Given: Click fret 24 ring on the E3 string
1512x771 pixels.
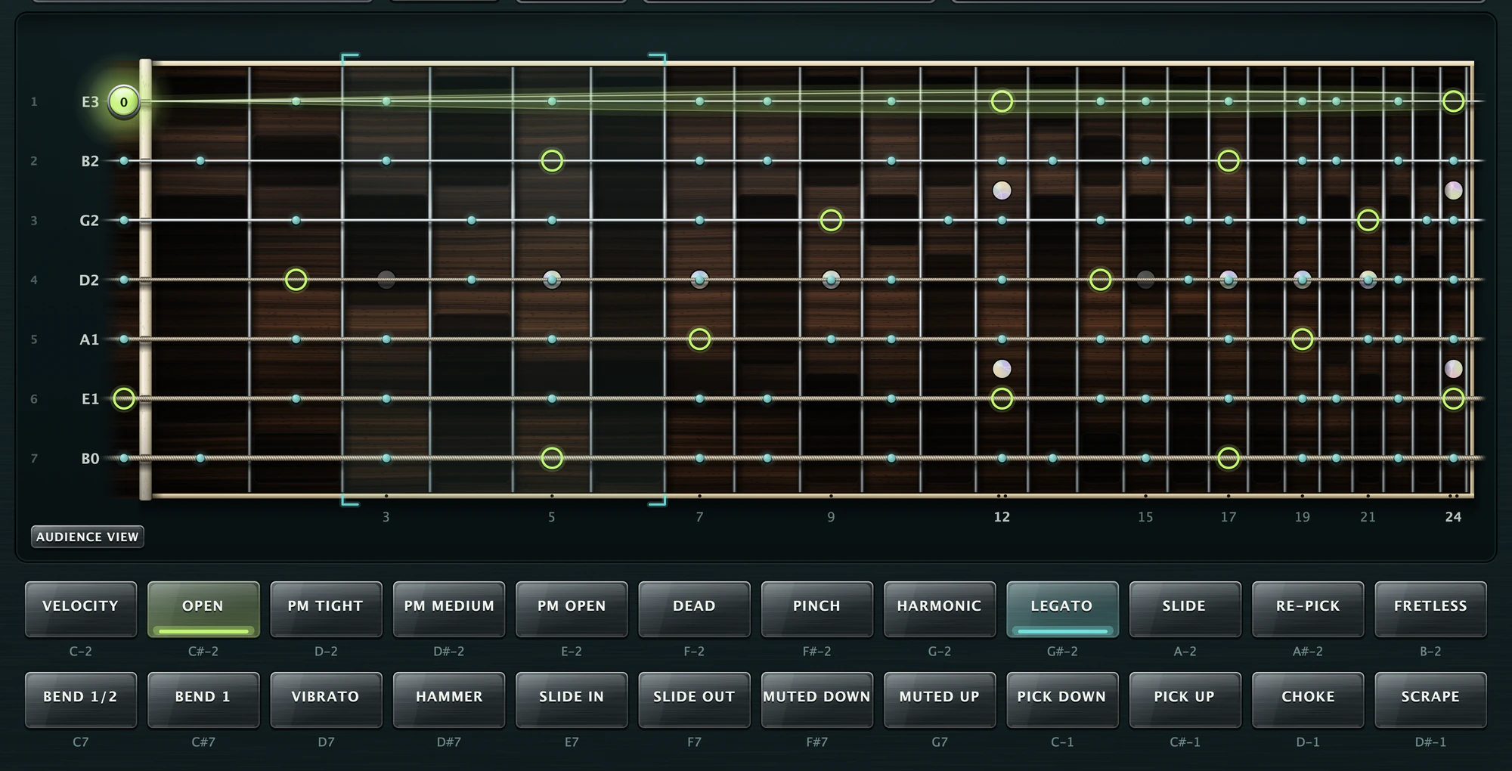Looking at the screenshot, I should (1453, 101).
